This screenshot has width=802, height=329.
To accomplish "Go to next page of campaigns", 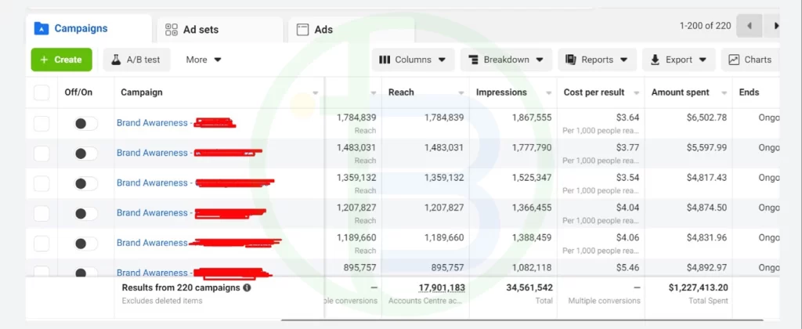I will (x=775, y=26).
